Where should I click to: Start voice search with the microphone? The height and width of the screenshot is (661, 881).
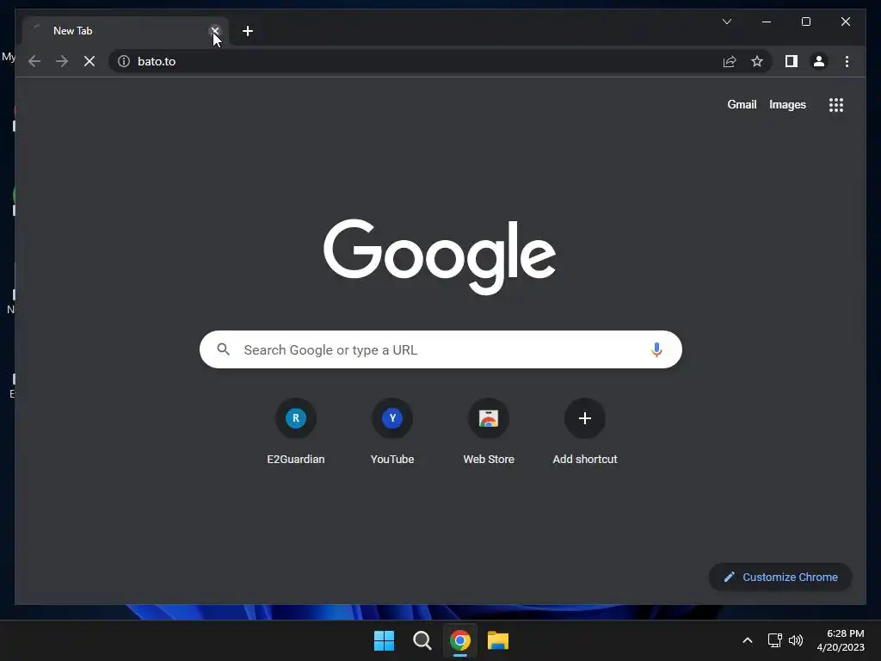point(656,349)
